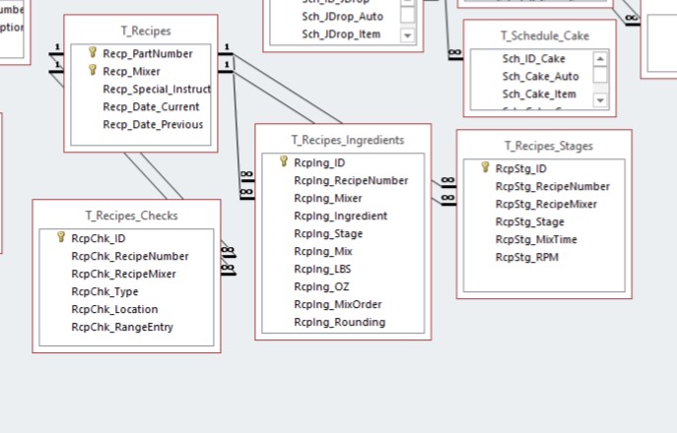The image size is (677, 433).
Task: Select the RcpStg_MixTime field
Action: point(536,240)
